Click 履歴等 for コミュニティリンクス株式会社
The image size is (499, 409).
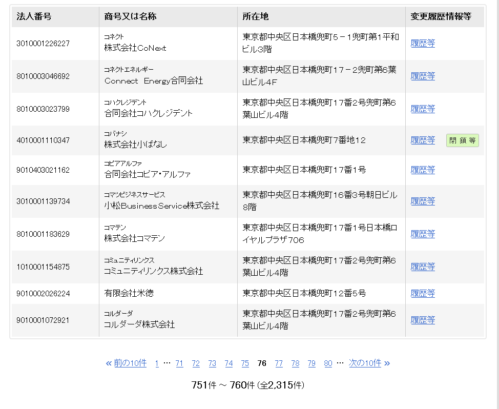(x=423, y=267)
